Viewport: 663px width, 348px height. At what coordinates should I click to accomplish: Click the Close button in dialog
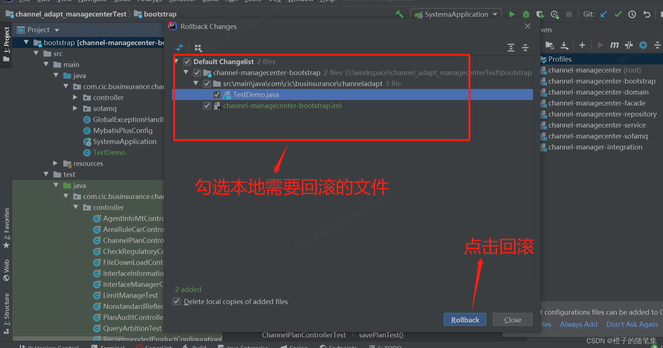click(x=512, y=320)
